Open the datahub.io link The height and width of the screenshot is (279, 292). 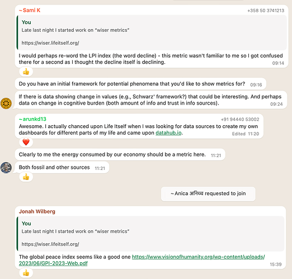click(x=168, y=133)
